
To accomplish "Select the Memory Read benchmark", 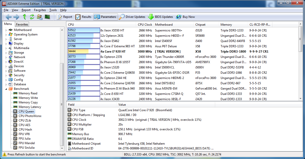I will 28,93.
